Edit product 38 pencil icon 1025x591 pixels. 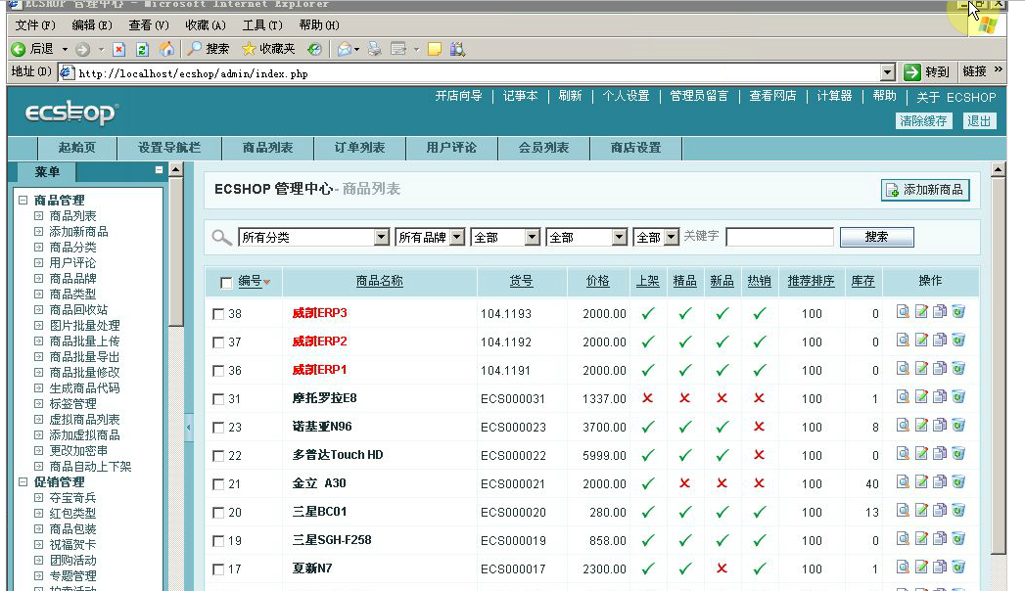tap(921, 311)
